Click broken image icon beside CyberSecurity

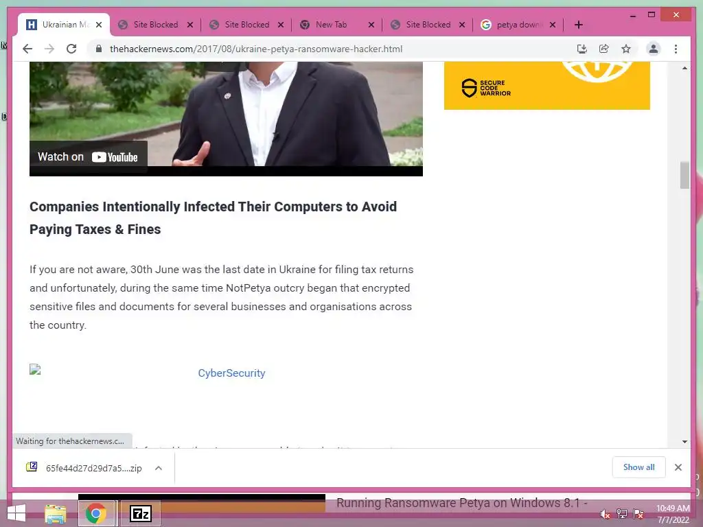point(35,369)
